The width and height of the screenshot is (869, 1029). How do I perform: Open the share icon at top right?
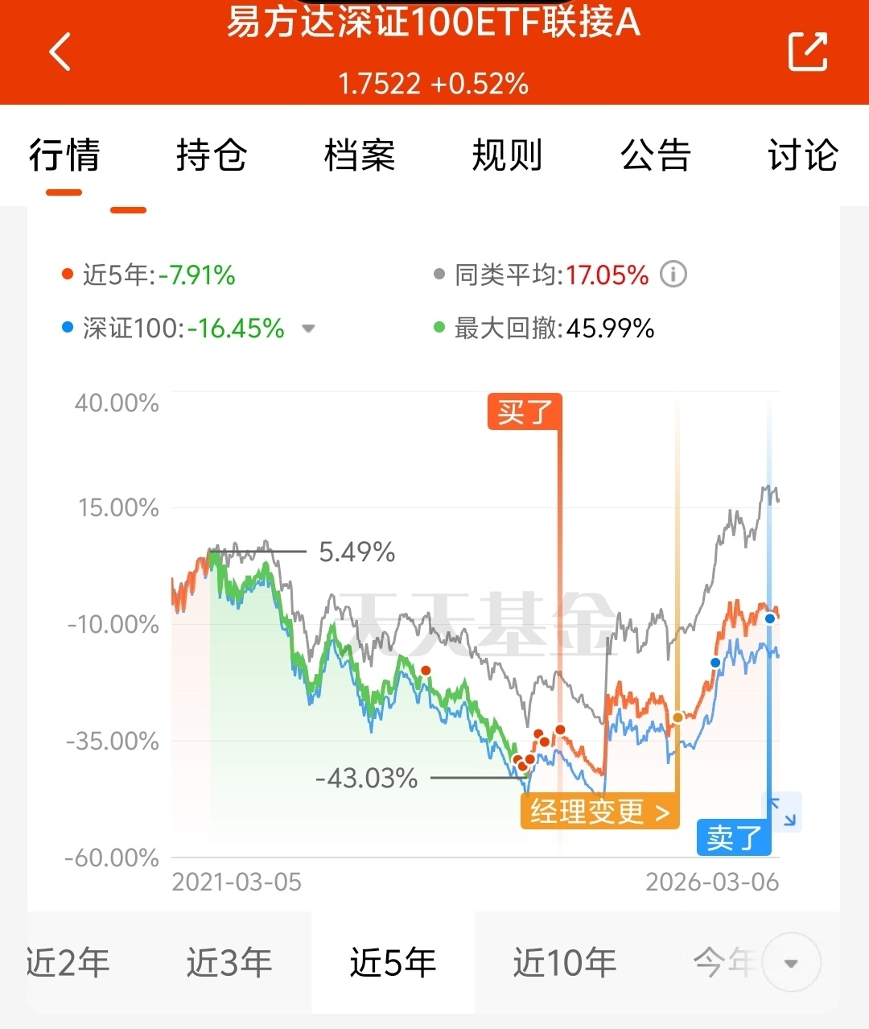click(807, 52)
